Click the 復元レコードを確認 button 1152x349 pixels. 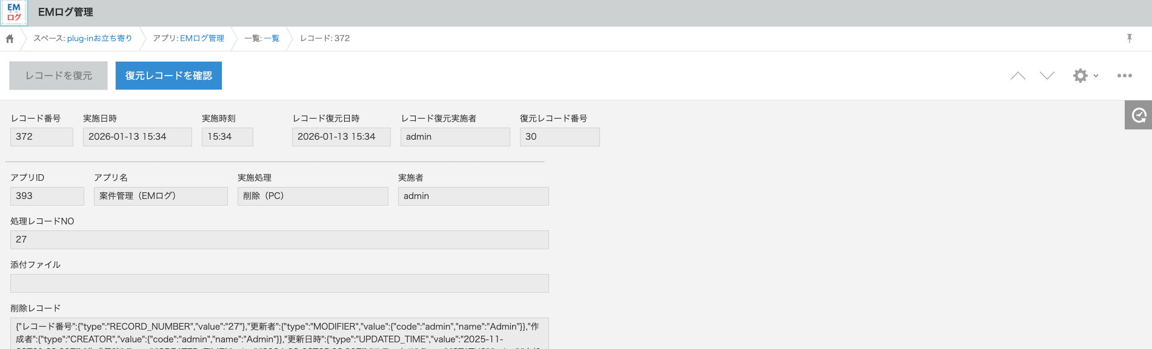pyautogui.click(x=168, y=76)
